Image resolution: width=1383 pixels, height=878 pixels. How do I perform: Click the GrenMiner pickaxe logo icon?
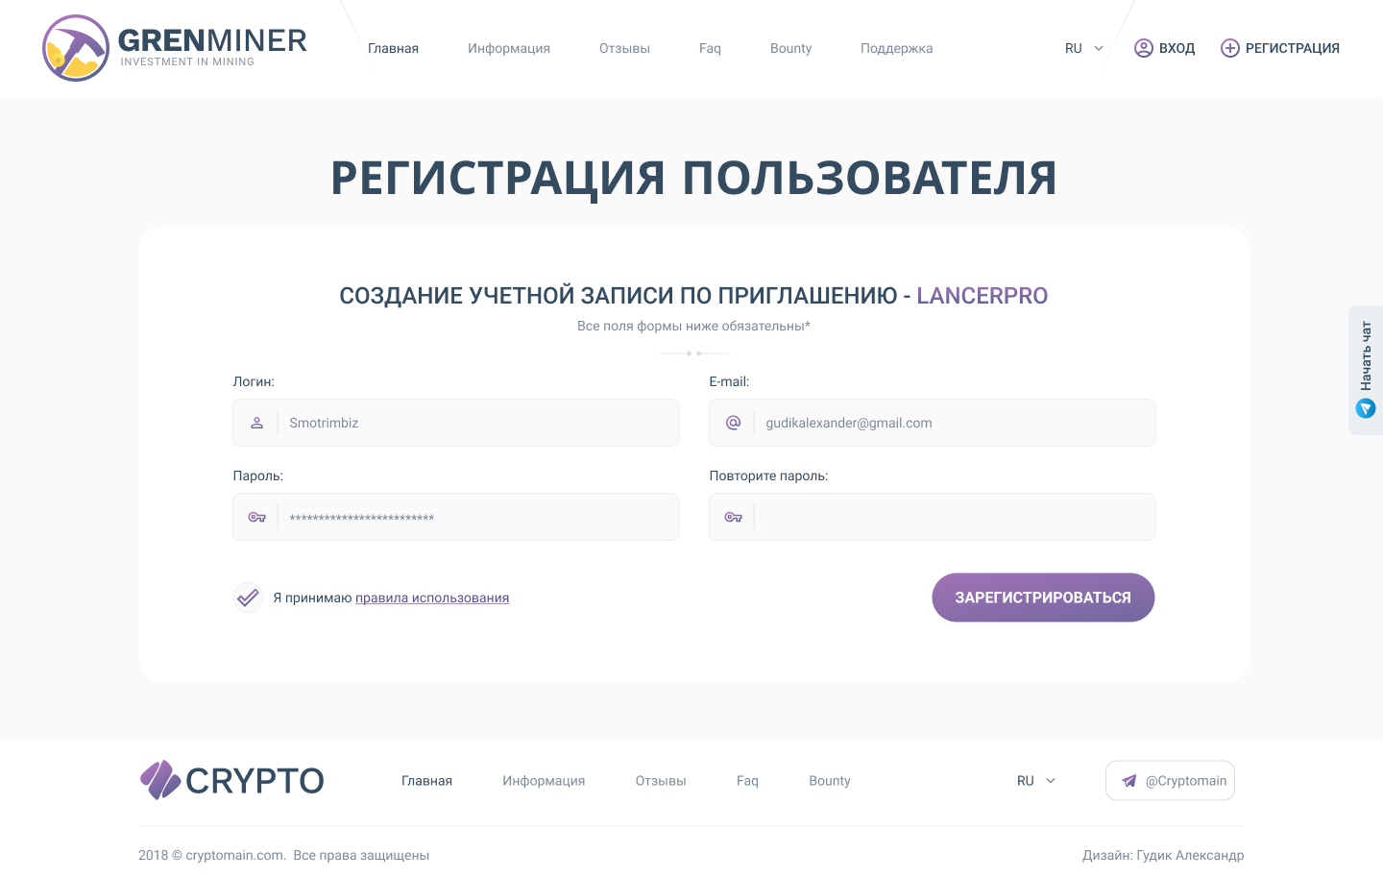click(76, 48)
